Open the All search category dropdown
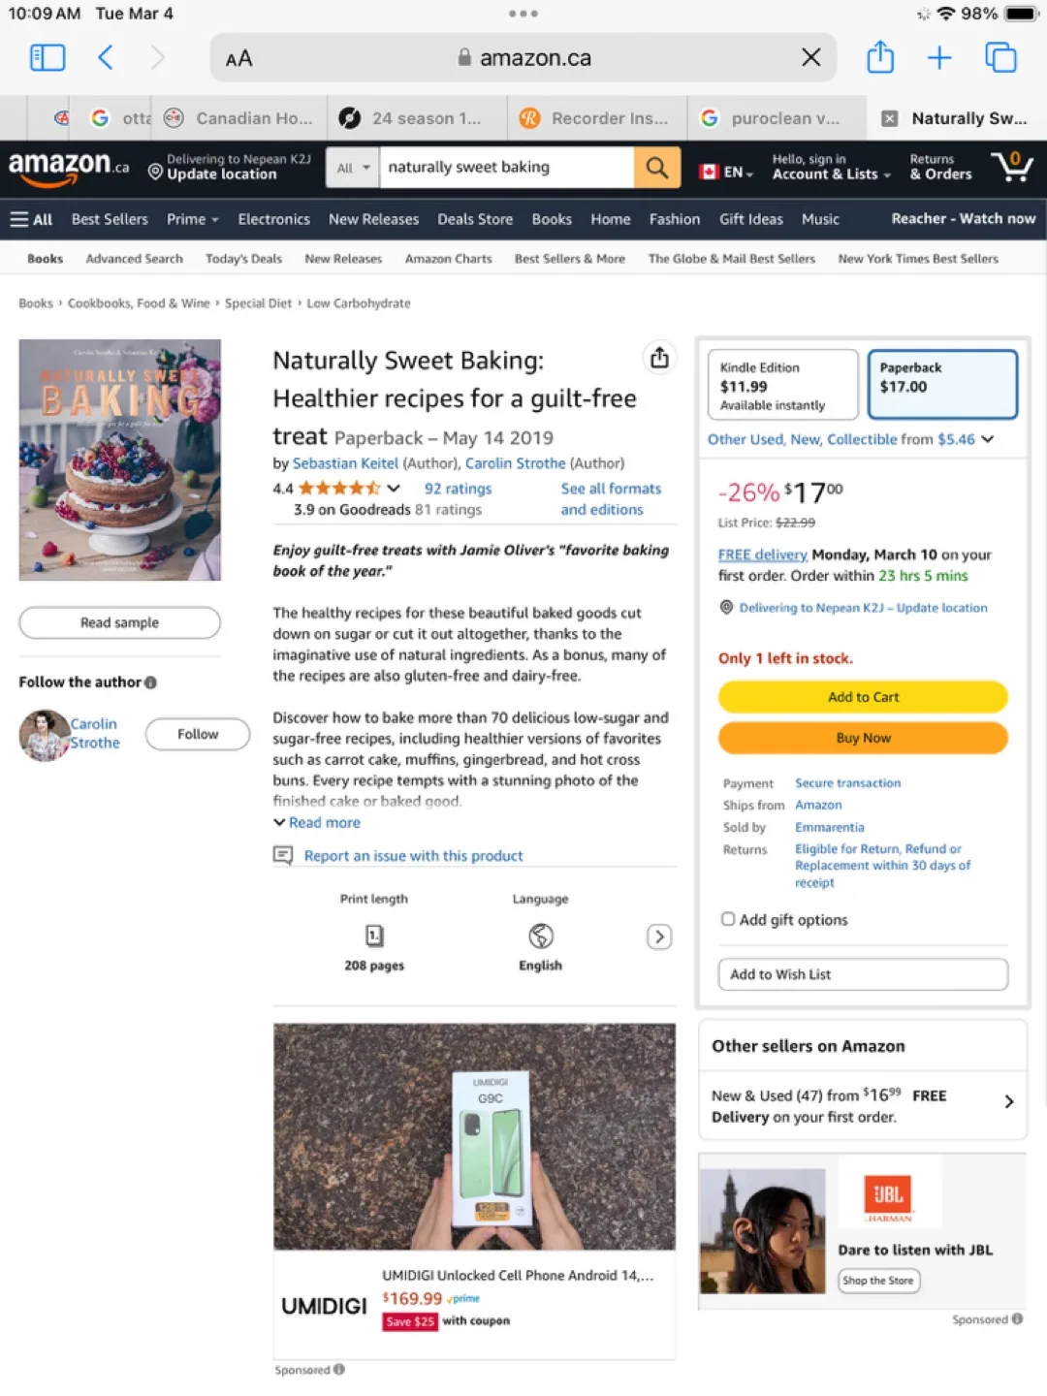 (x=351, y=167)
